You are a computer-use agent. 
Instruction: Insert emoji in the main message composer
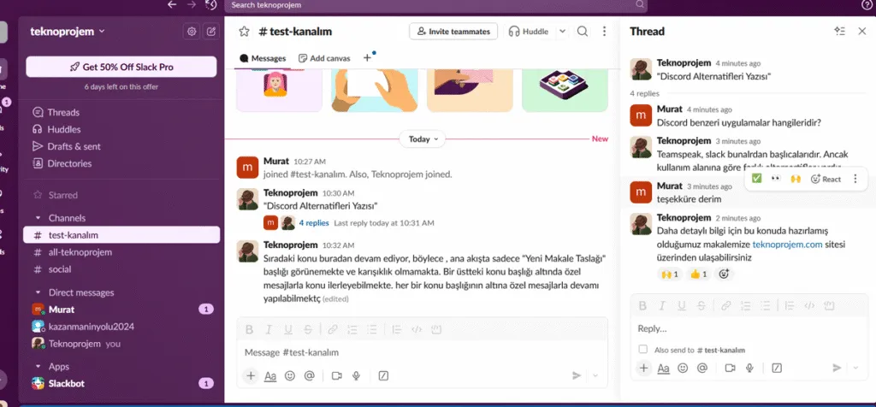[x=289, y=375]
